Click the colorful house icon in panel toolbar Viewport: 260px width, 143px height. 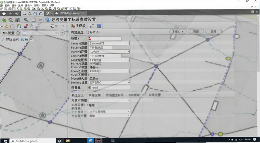[x=11, y=20]
